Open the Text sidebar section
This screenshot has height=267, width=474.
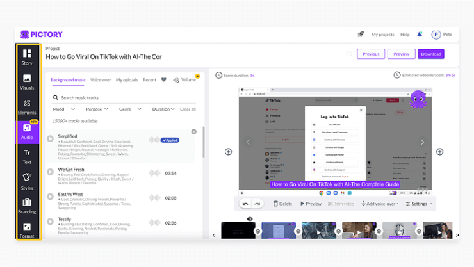coord(27,156)
